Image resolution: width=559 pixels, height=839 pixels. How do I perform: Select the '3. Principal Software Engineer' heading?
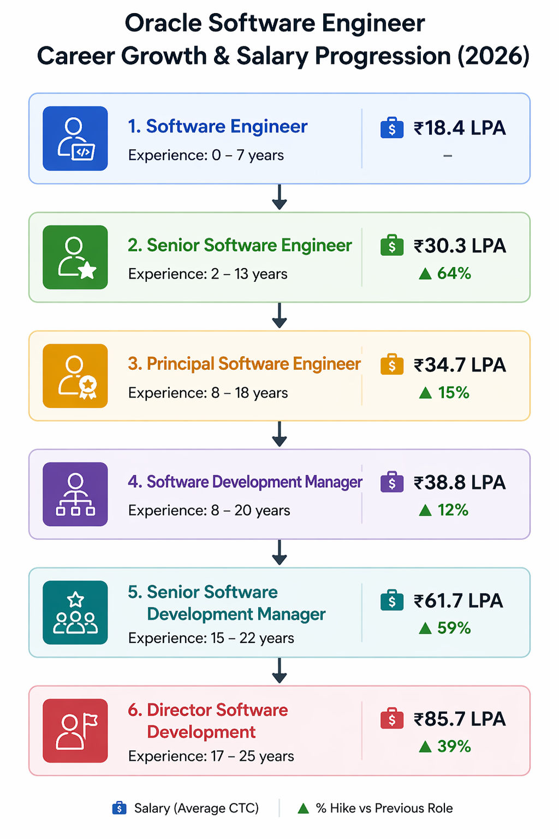(x=244, y=364)
